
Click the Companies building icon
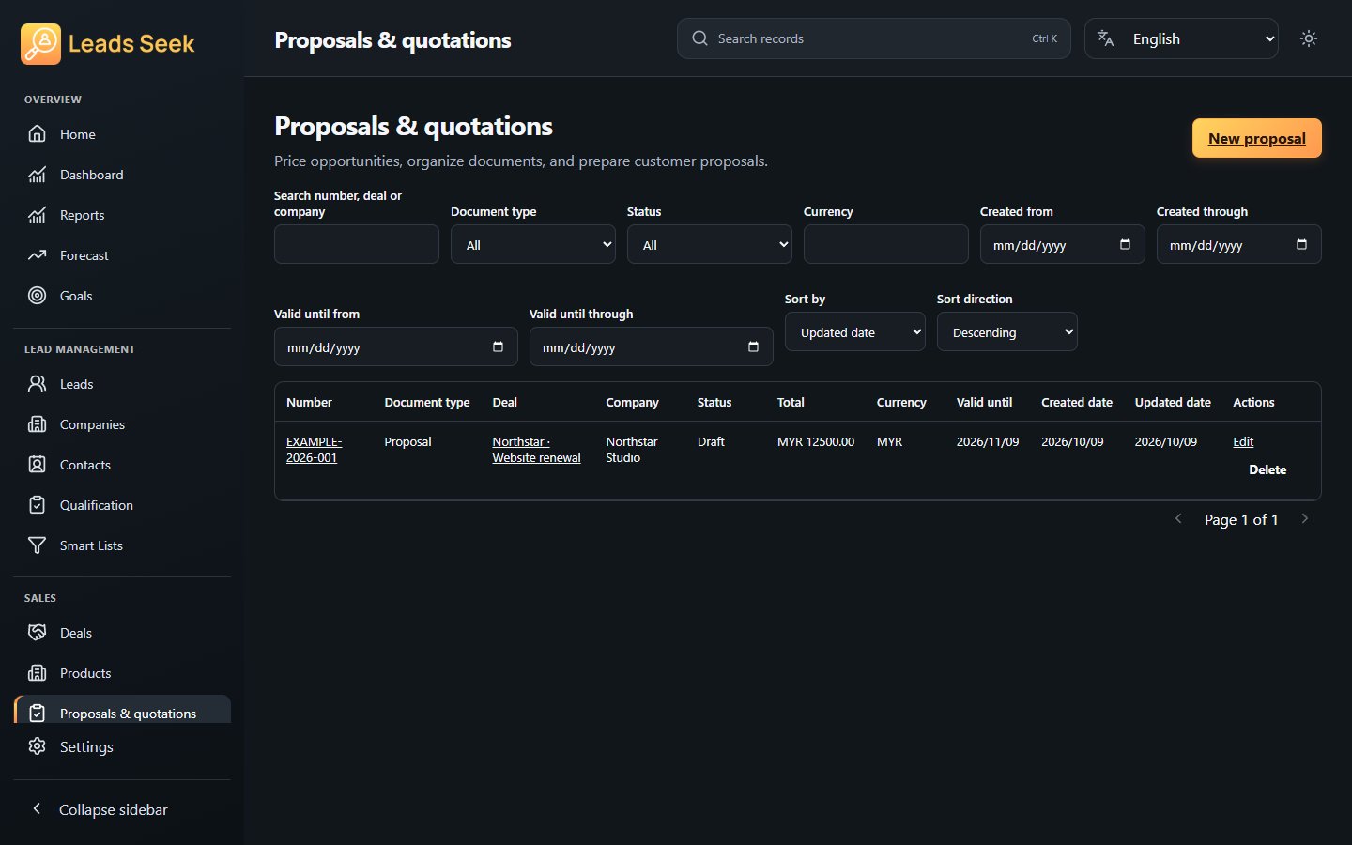point(37,424)
